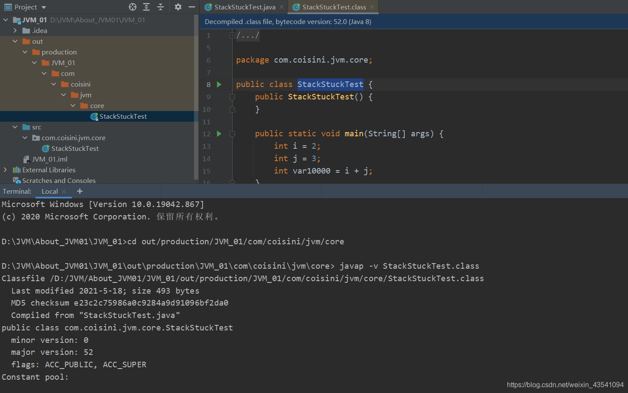Click the fold end marker on line 10

click(232, 109)
